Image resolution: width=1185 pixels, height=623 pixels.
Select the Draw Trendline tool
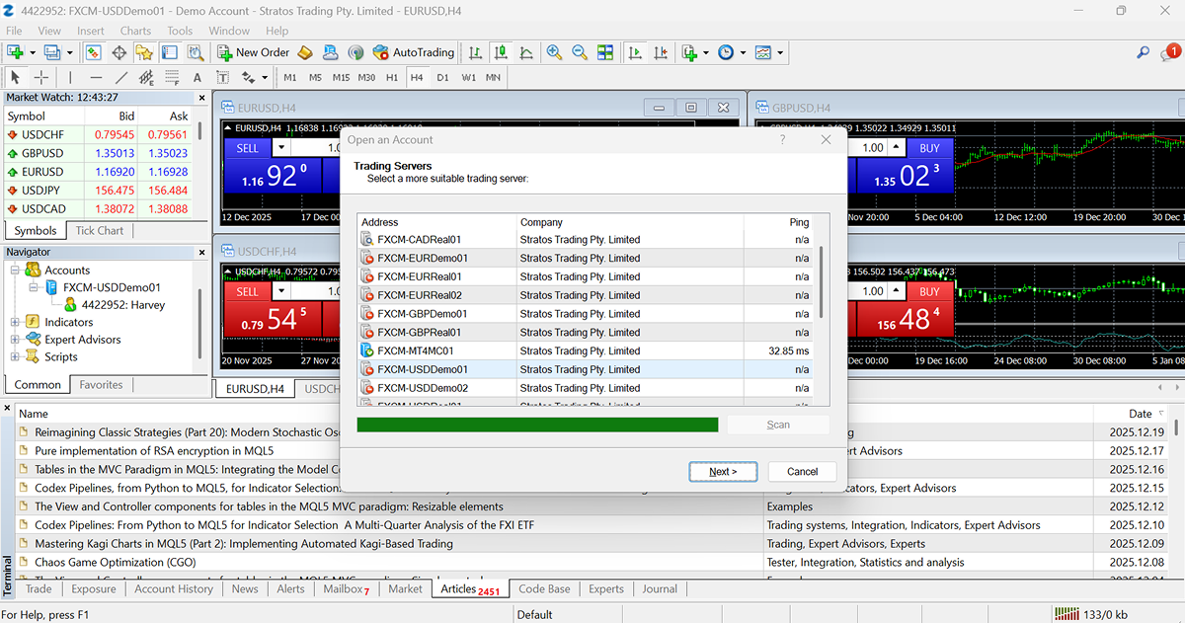pyautogui.click(x=121, y=77)
